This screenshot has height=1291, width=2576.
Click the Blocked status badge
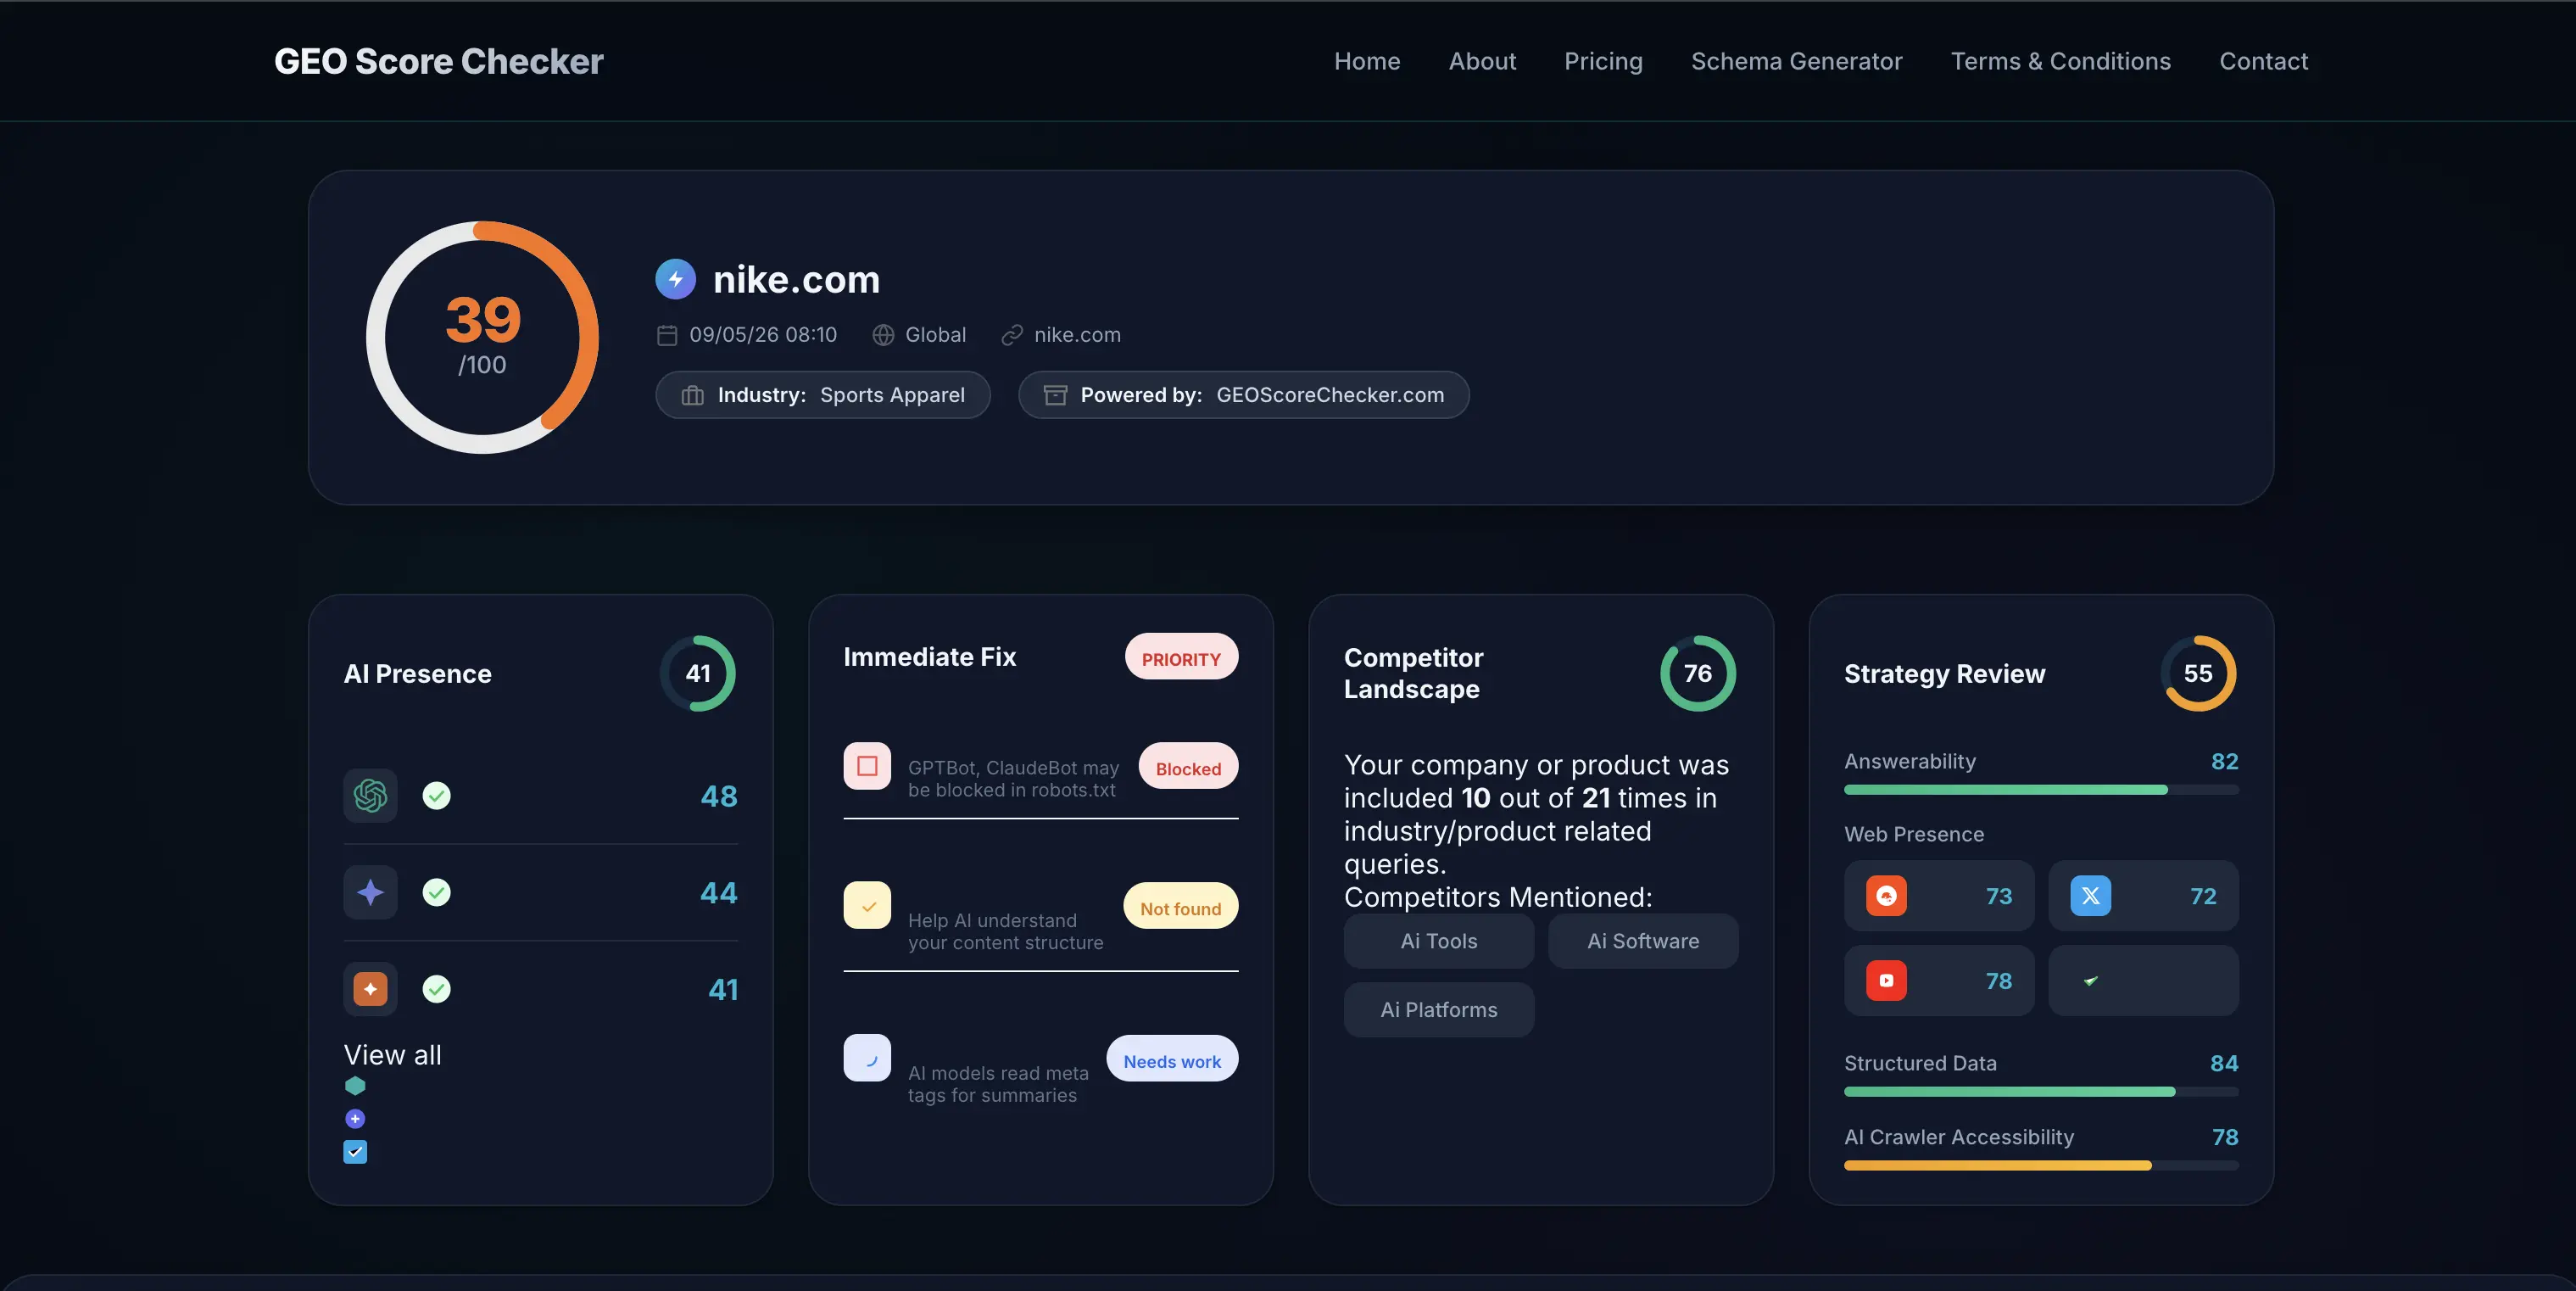pyautogui.click(x=1188, y=766)
